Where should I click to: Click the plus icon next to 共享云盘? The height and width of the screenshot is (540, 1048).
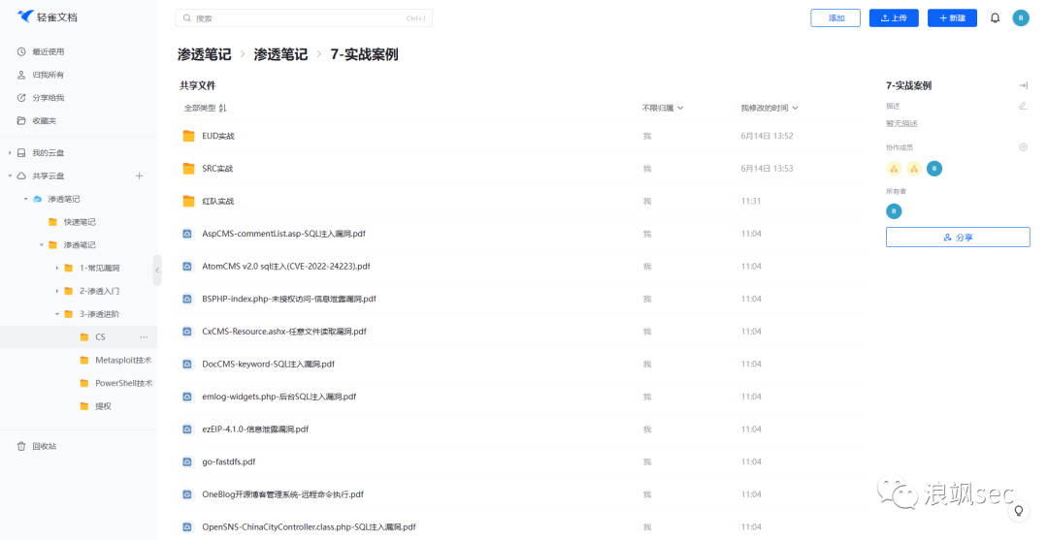[139, 175]
